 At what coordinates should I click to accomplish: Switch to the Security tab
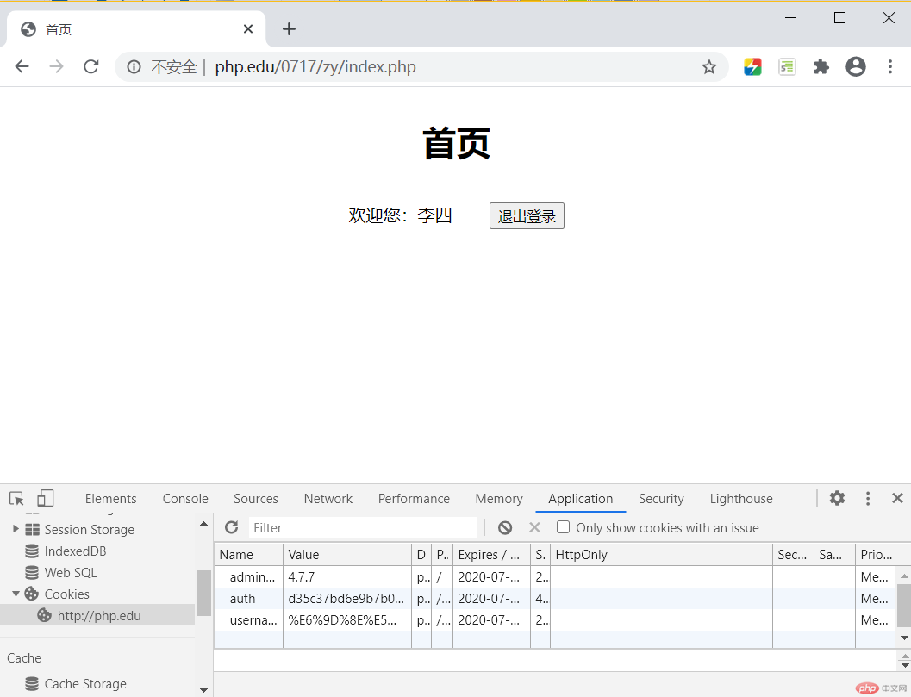click(x=661, y=499)
